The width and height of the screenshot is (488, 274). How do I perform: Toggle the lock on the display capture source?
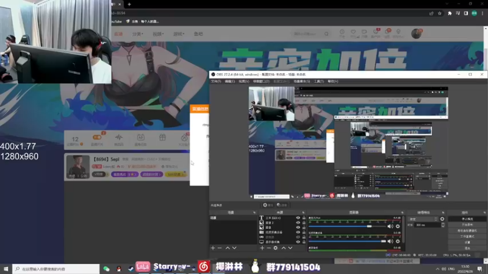click(304, 242)
